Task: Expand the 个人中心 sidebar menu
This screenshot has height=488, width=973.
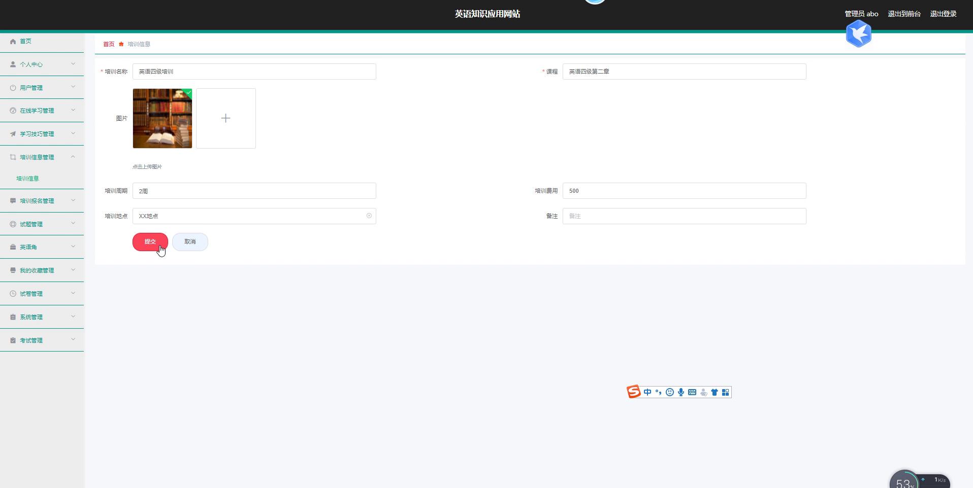Action: [42, 64]
